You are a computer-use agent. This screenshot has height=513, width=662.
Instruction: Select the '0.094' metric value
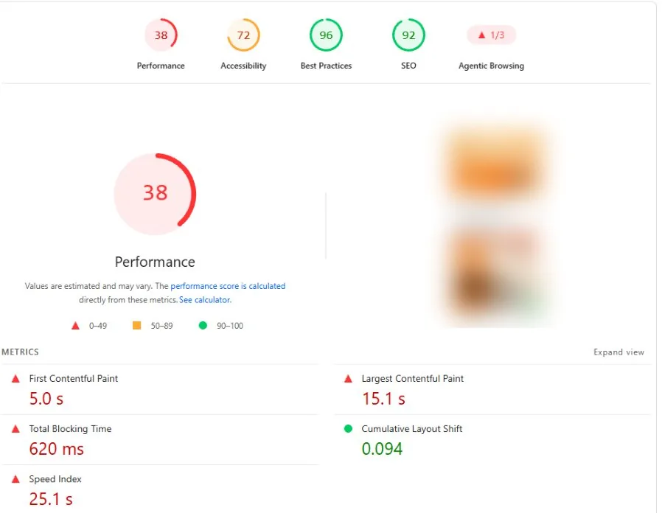[382, 450]
